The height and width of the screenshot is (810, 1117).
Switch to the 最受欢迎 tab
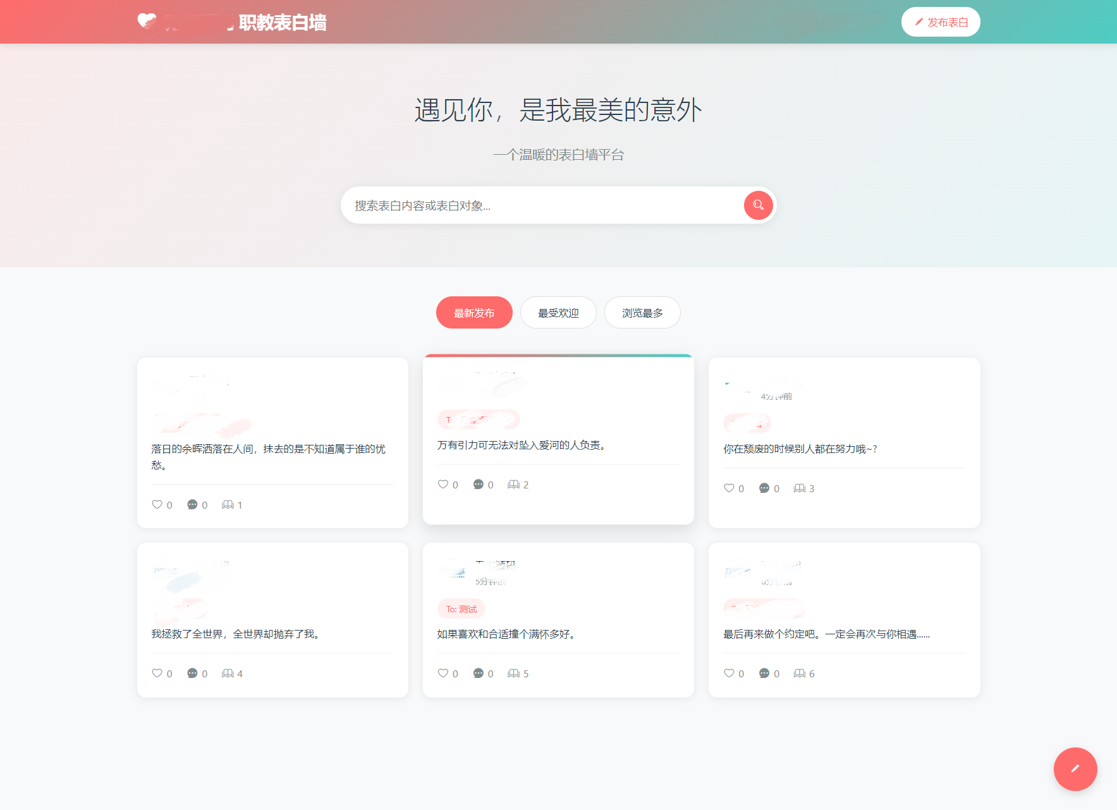(558, 312)
